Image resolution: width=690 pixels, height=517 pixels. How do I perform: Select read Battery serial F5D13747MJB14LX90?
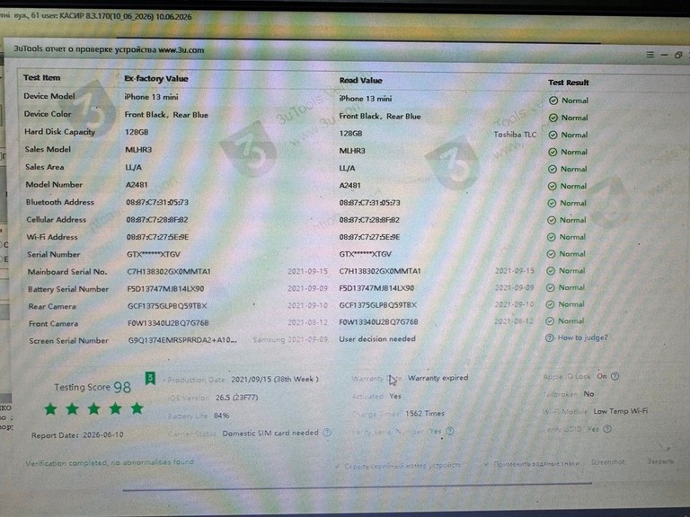[376, 288]
